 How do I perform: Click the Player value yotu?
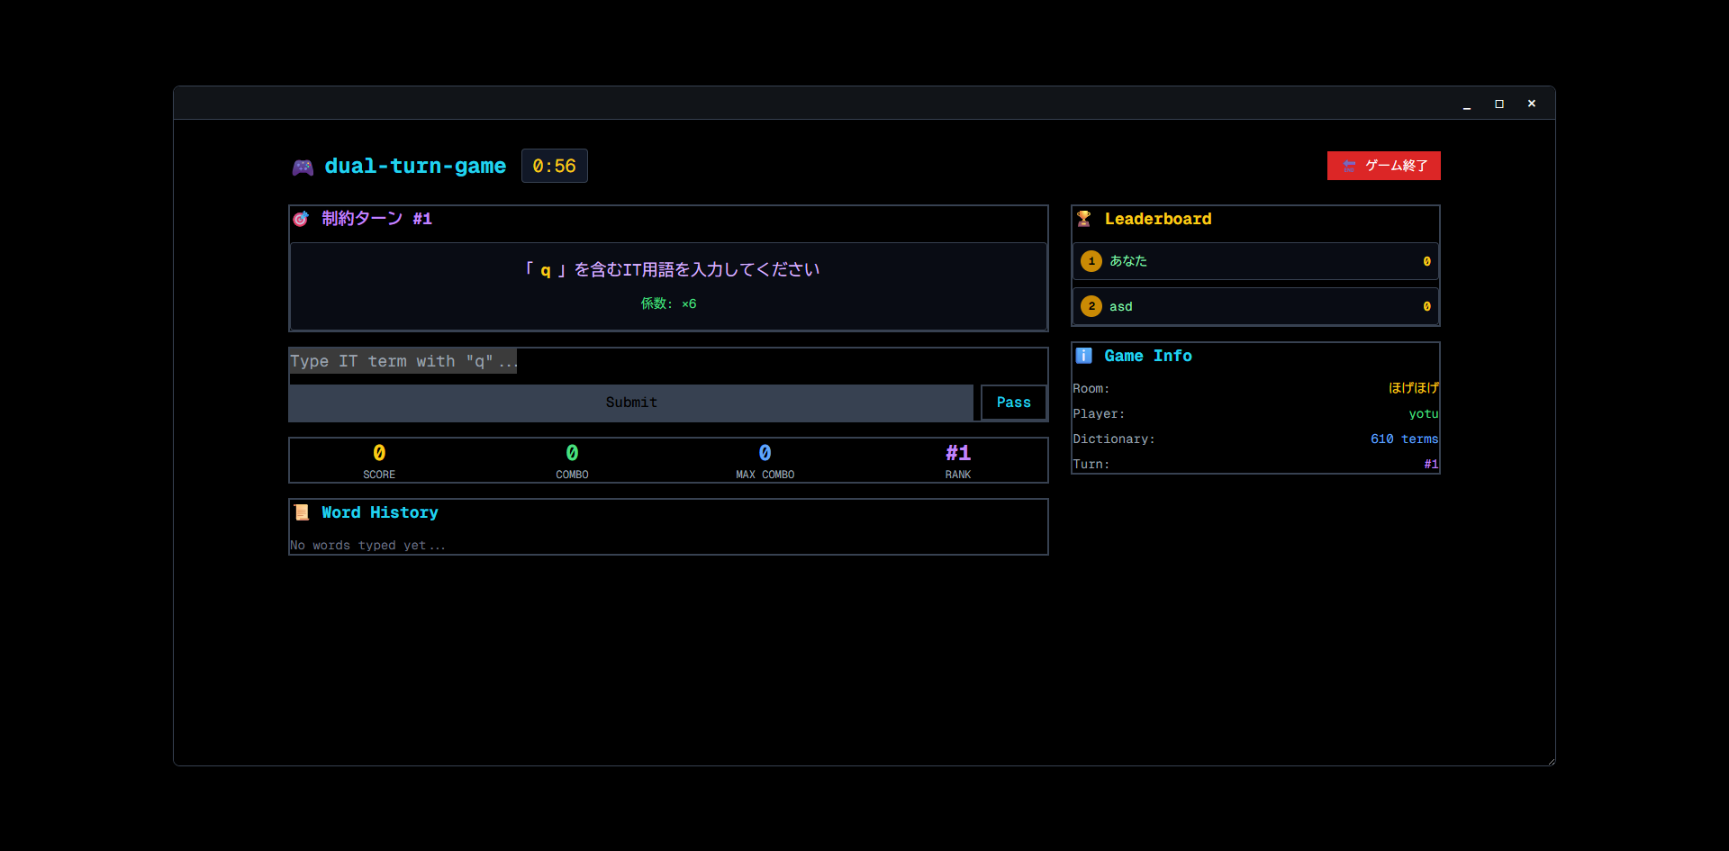pos(1424,413)
